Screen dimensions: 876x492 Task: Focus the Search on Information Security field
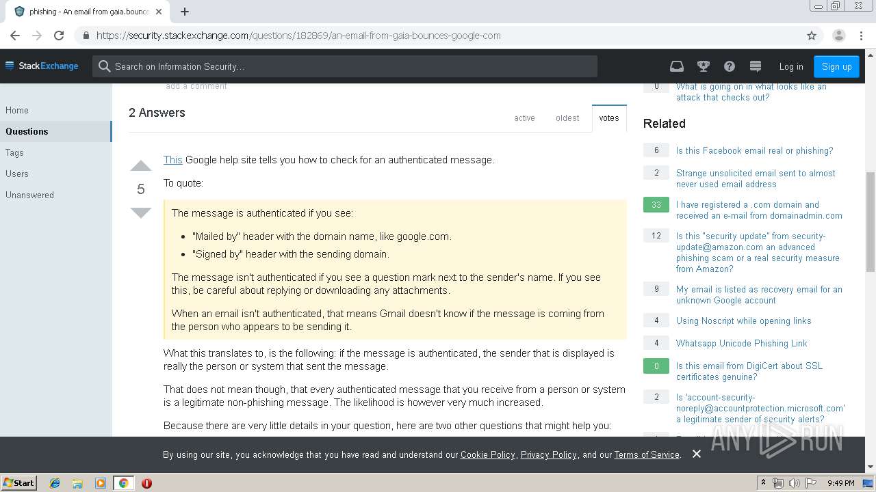(x=345, y=66)
